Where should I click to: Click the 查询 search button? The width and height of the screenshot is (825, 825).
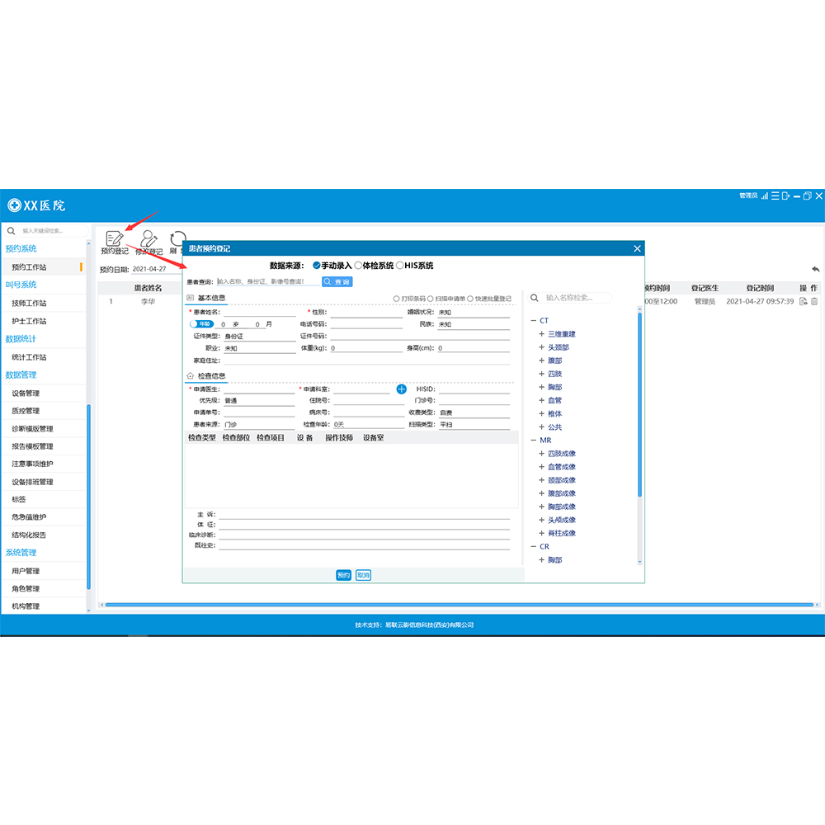(337, 281)
